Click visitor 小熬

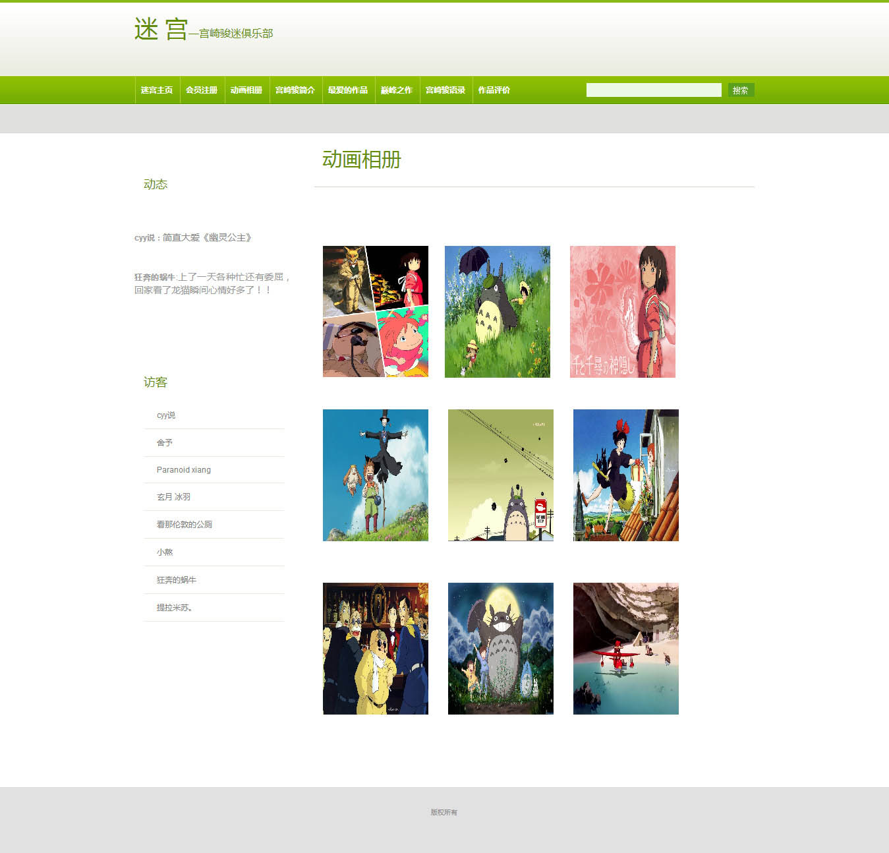[165, 552]
